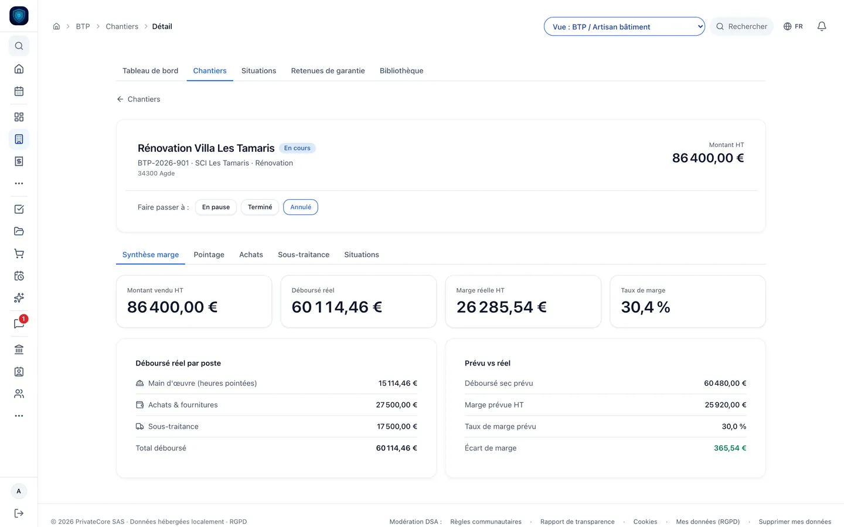Open the Bibliothèque tab
Viewport: 844px width, 527px height.
coord(401,71)
